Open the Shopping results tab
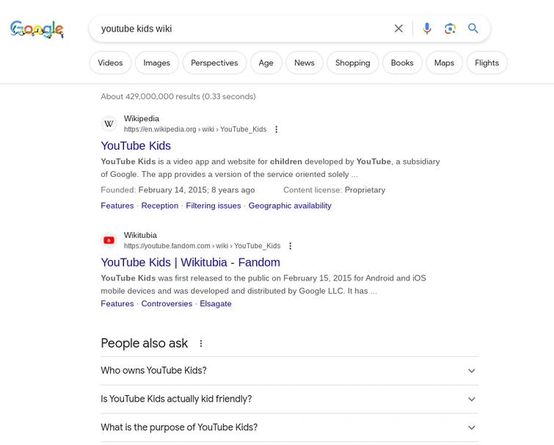The height and width of the screenshot is (445, 554). click(x=352, y=63)
